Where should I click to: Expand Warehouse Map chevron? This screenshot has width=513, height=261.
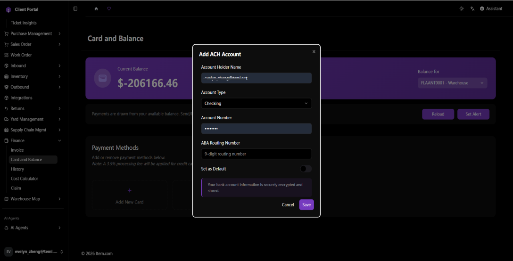click(59, 199)
